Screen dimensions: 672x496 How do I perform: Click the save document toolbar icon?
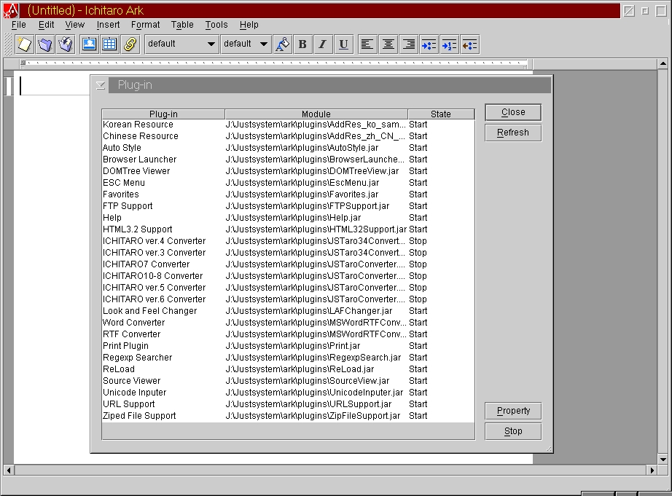(66, 44)
